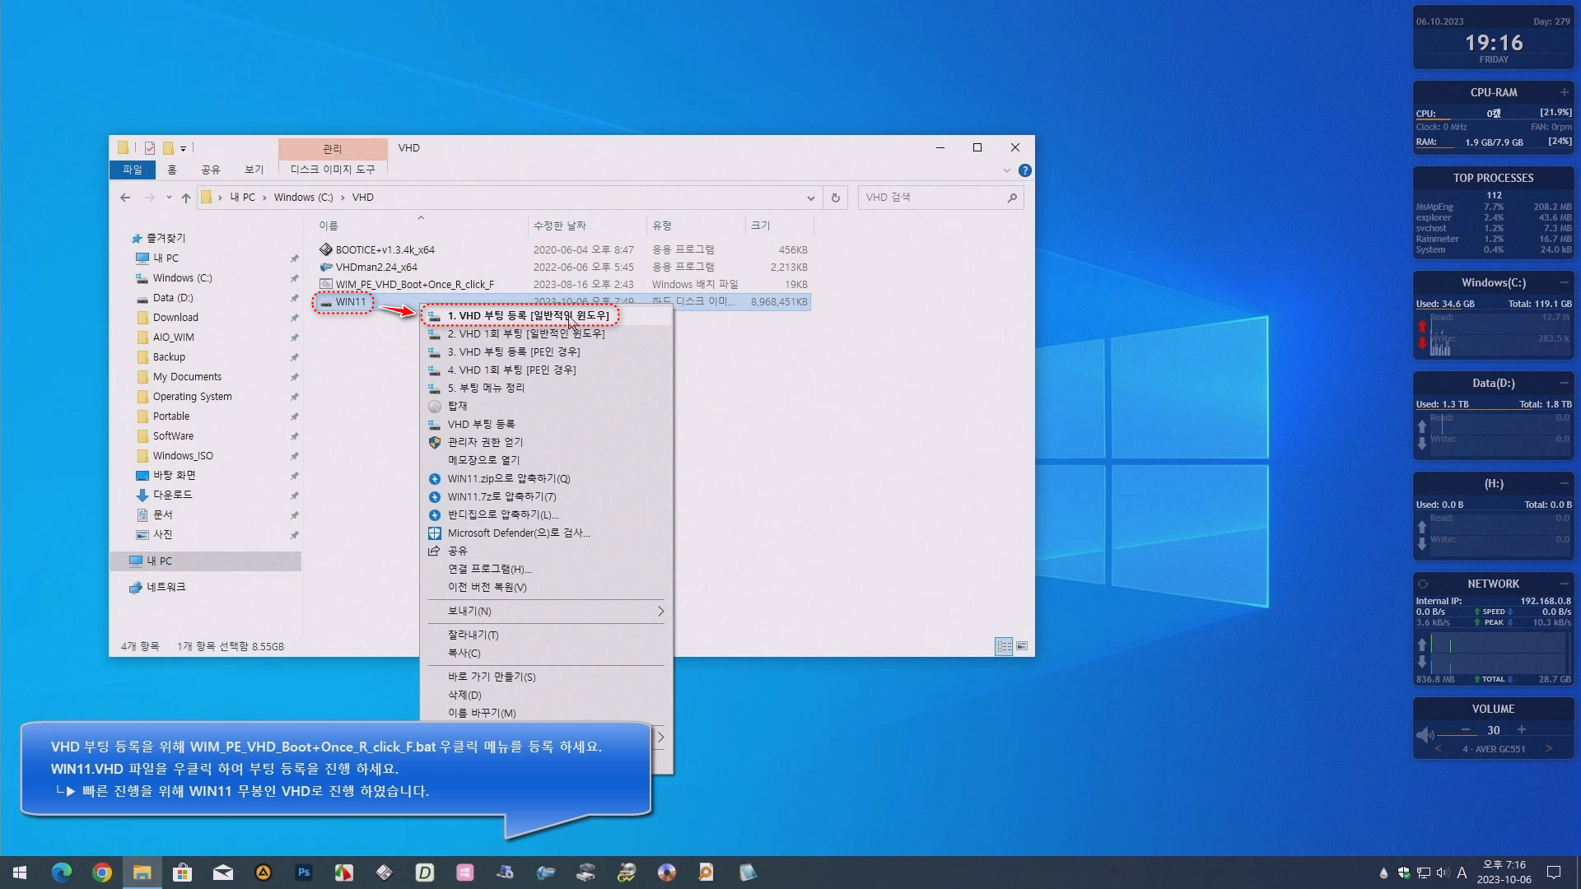Open Photoshop from the taskbar
The width and height of the screenshot is (1581, 889).
click(x=304, y=873)
